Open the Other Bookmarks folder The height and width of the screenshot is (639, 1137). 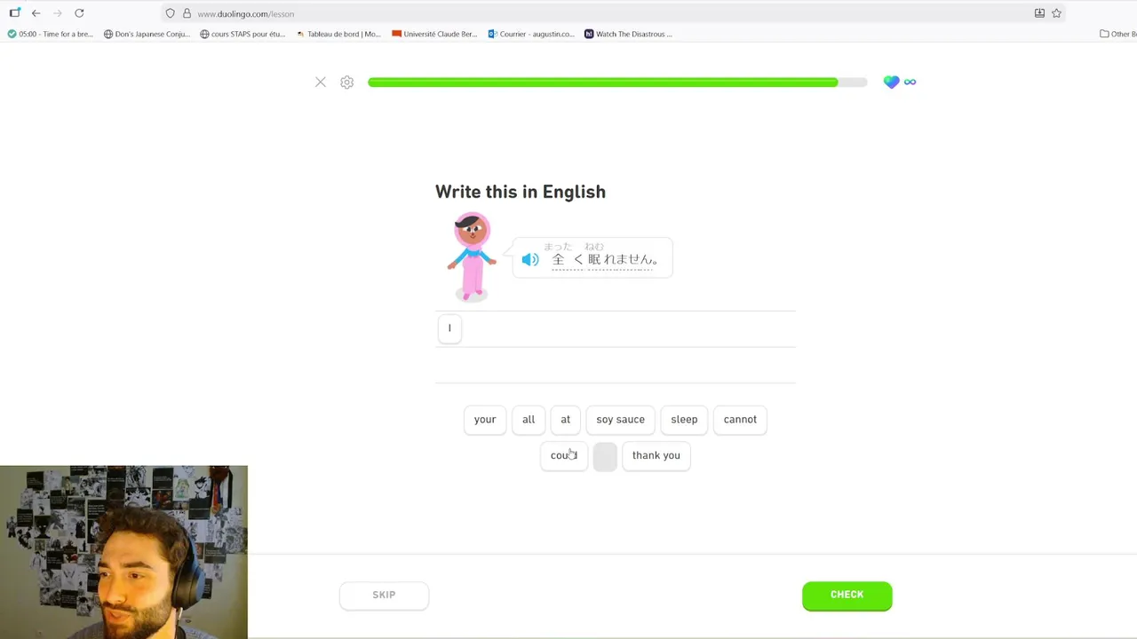1118,34
